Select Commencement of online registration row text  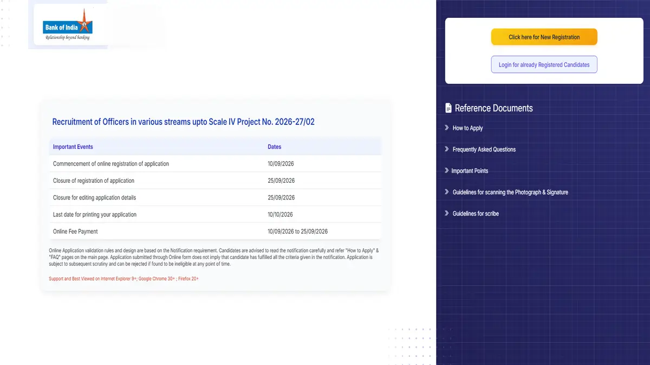click(x=111, y=164)
